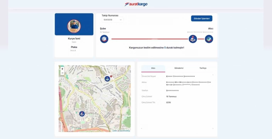The height and width of the screenshot is (139, 272).
Task: Click the destination marker on the map
Action: [107, 79]
